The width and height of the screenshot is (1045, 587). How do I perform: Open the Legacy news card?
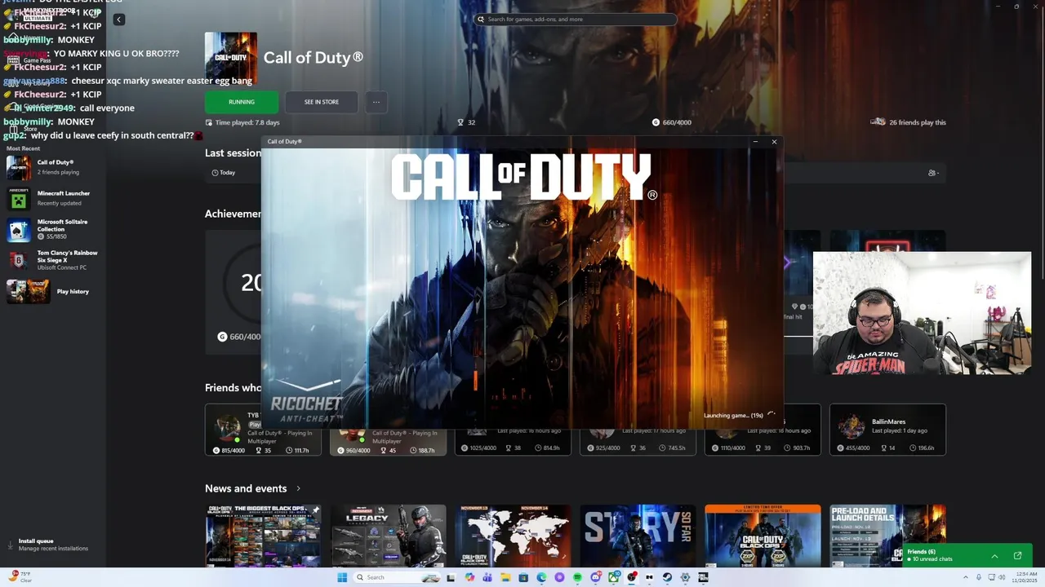(x=389, y=536)
